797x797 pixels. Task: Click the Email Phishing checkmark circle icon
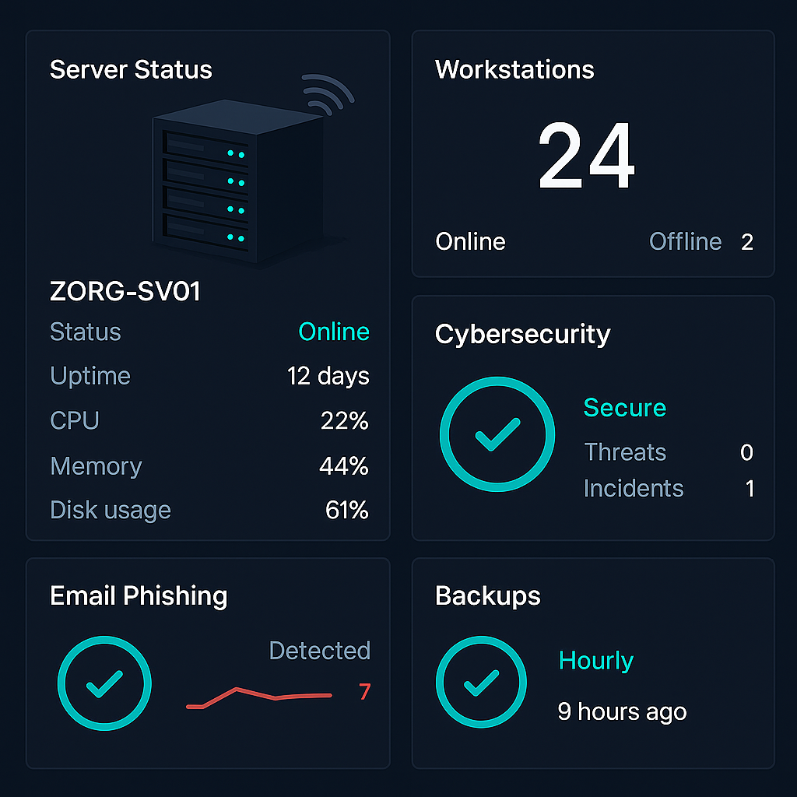(x=104, y=683)
